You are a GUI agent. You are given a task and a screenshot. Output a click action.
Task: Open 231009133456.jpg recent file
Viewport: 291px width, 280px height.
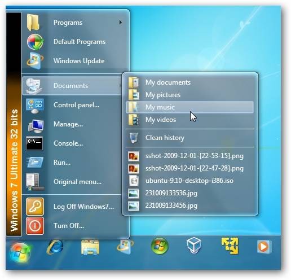coord(171,205)
